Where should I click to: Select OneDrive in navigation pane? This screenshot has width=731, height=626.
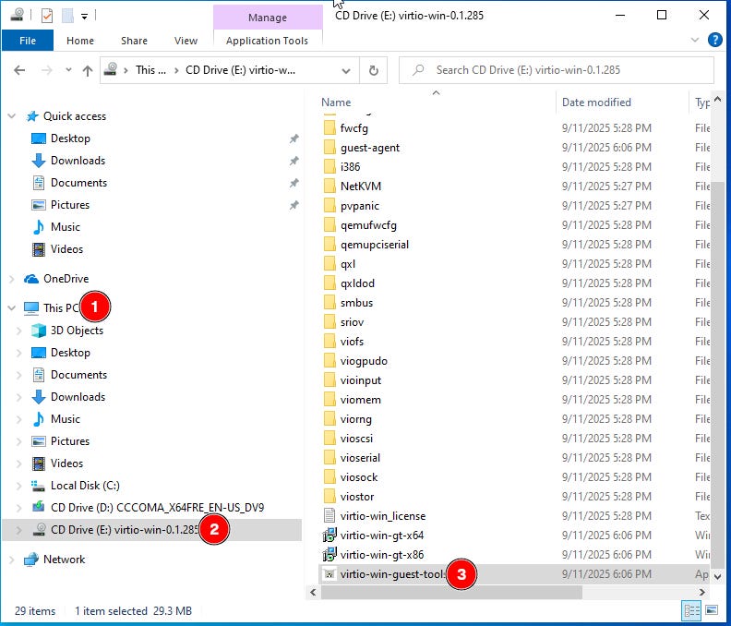[x=66, y=279]
